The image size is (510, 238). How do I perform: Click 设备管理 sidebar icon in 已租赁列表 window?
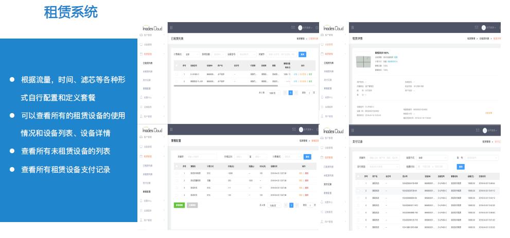click(141, 44)
